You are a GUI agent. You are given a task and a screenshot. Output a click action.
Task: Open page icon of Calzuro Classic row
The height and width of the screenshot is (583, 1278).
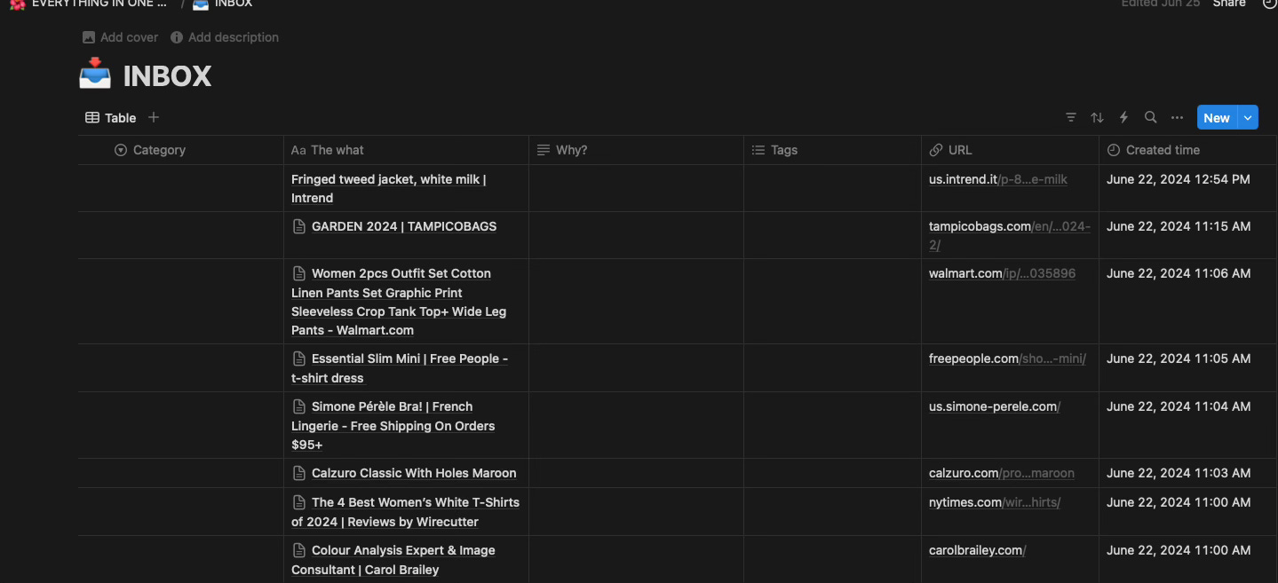299,473
